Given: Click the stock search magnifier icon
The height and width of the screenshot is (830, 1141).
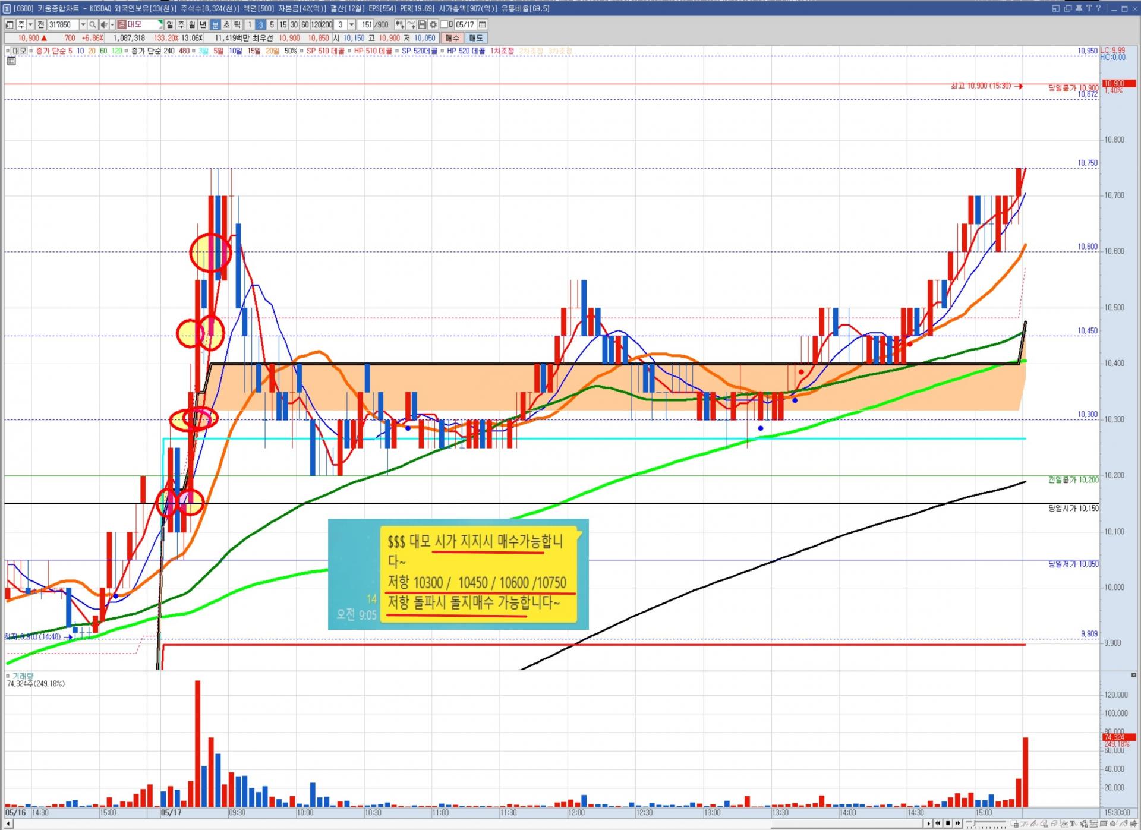Looking at the screenshot, I should tap(93, 24).
